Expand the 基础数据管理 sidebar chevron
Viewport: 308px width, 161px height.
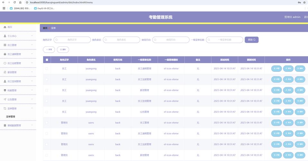[32, 125]
